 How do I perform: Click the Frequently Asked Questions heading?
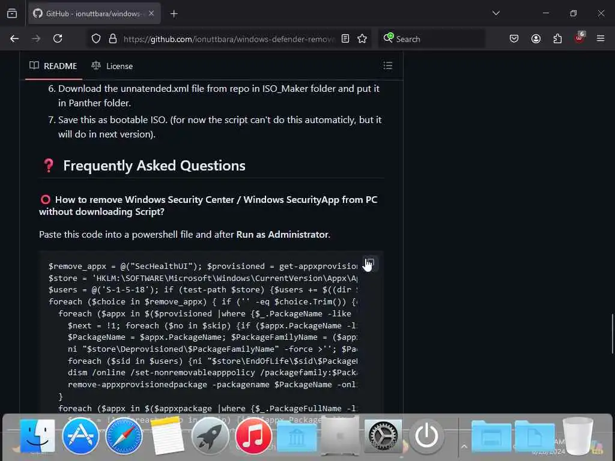point(154,166)
